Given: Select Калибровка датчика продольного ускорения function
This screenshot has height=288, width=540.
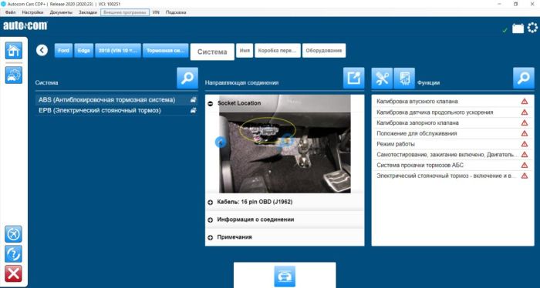Looking at the screenshot, I should point(453,112).
